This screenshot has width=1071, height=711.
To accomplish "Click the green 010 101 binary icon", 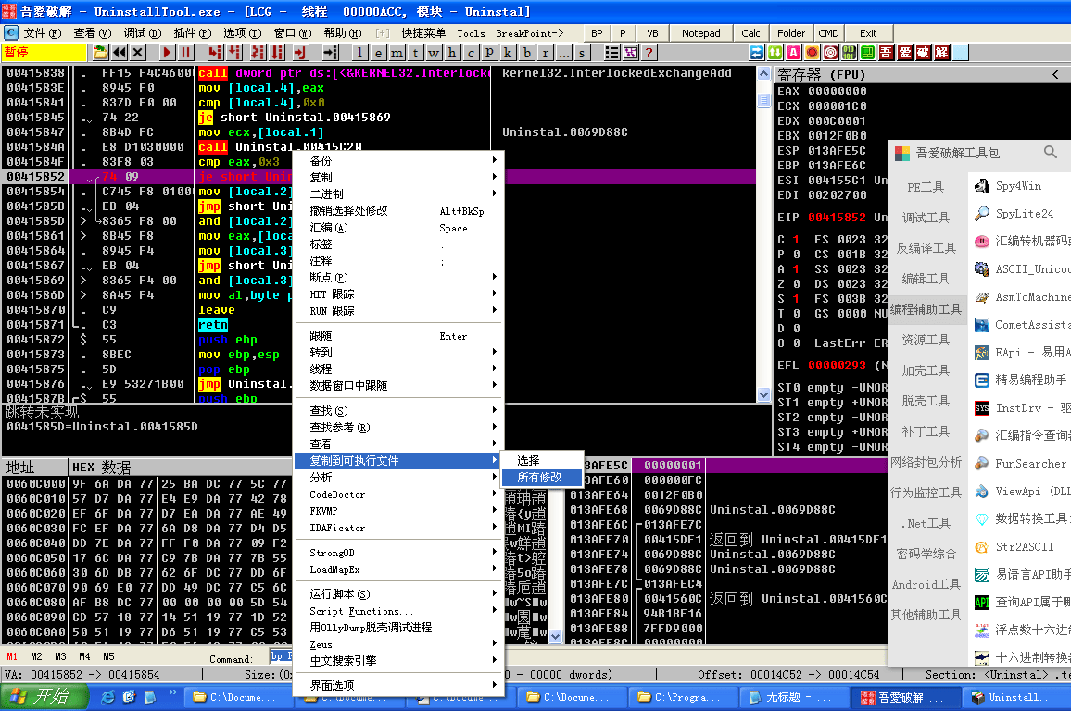I will pos(849,53).
